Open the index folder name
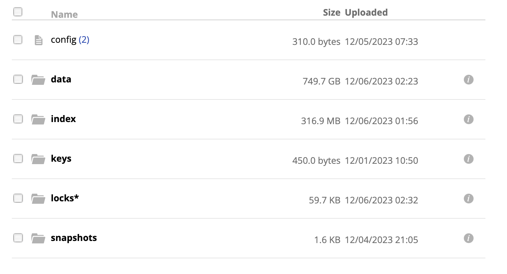 [63, 119]
